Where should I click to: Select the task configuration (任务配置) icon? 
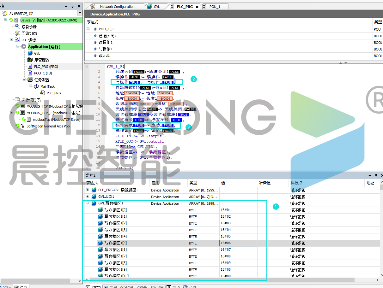coord(30,80)
